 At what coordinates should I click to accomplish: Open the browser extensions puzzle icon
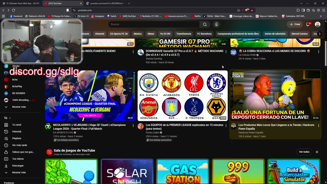pyautogui.click(x=298, y=10)
